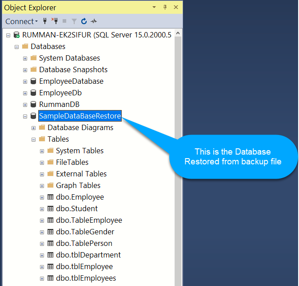Click the table grid icon for dbo.TableGender
Image resolution: width=299 pixels, height=286 pixels.
(50, 232)
